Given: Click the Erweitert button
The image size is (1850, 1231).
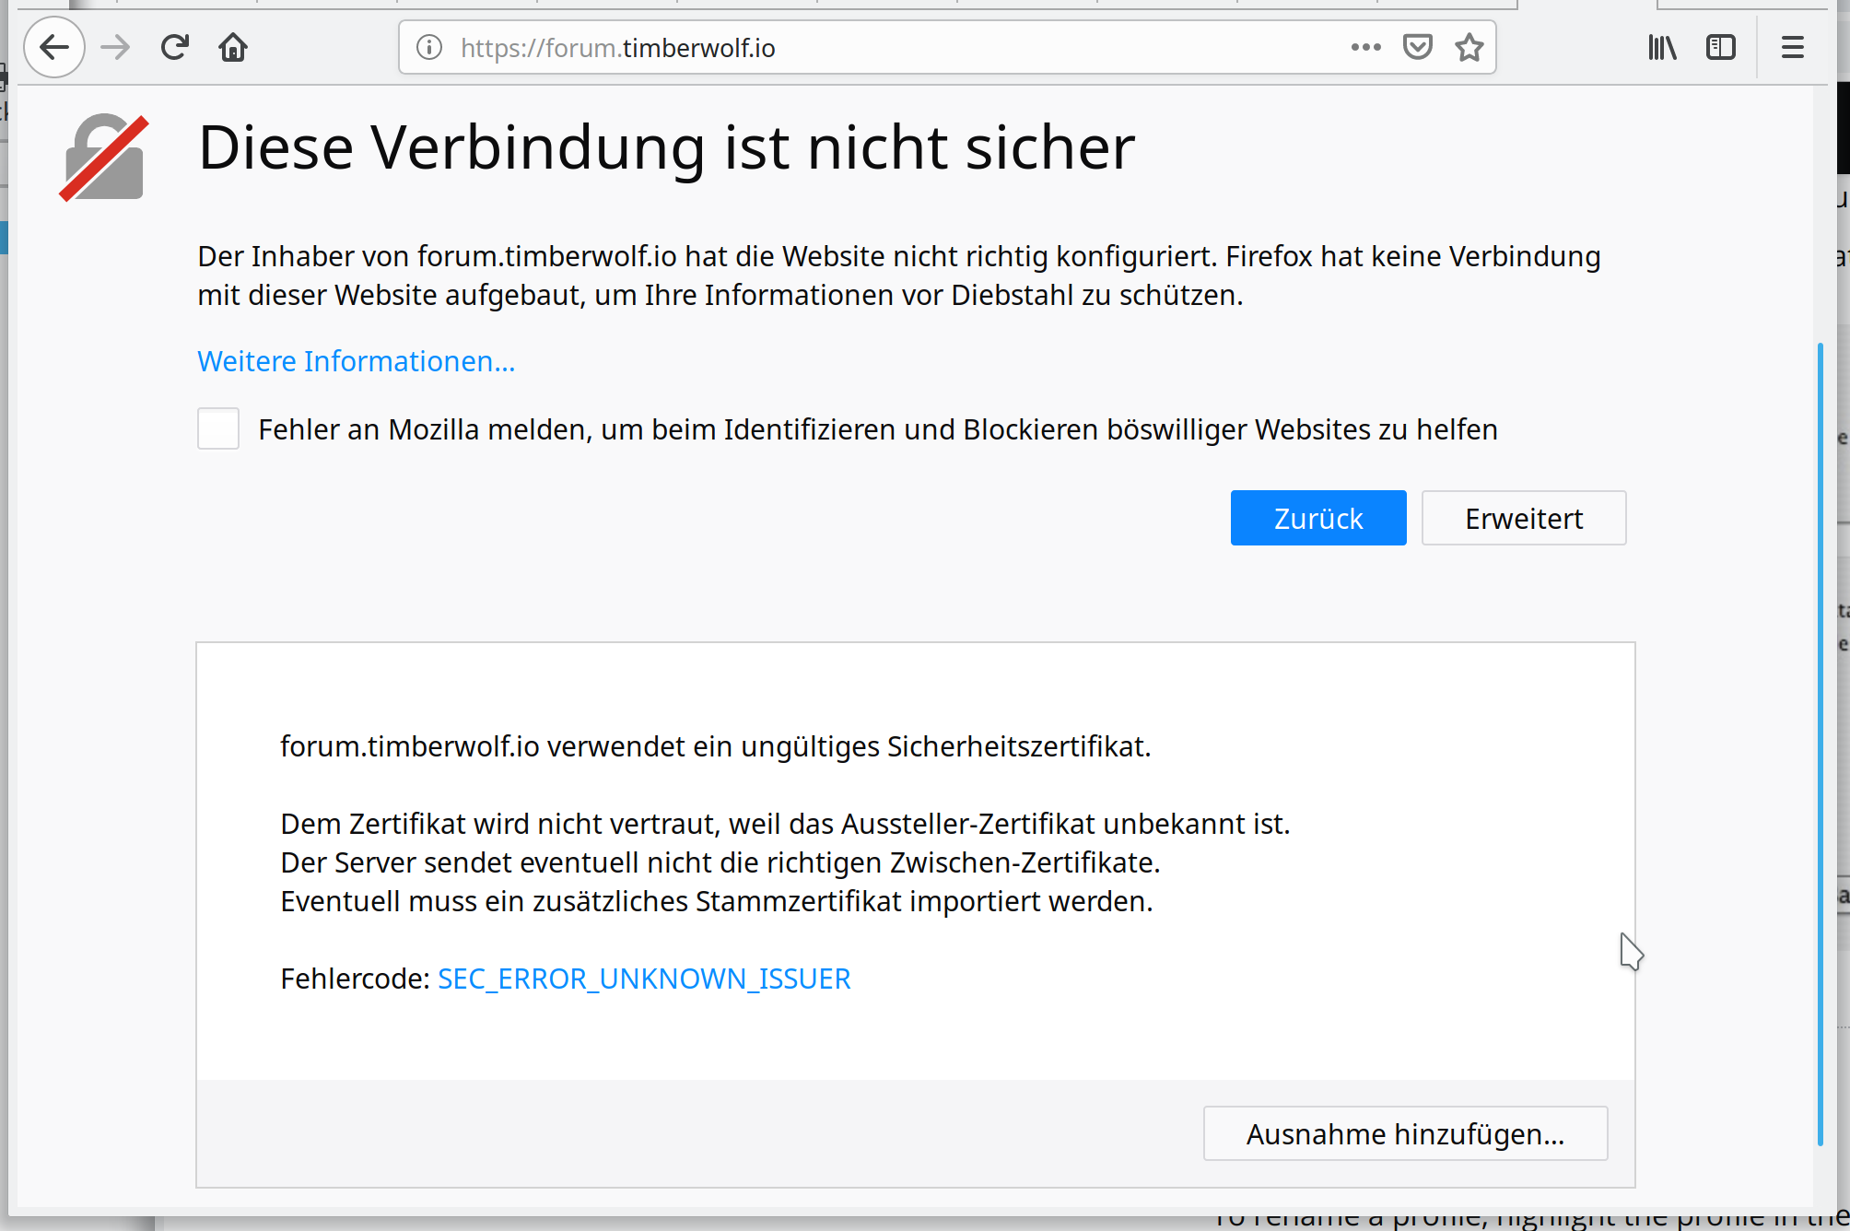Looking at the screenshot, I should [1524, 518].
